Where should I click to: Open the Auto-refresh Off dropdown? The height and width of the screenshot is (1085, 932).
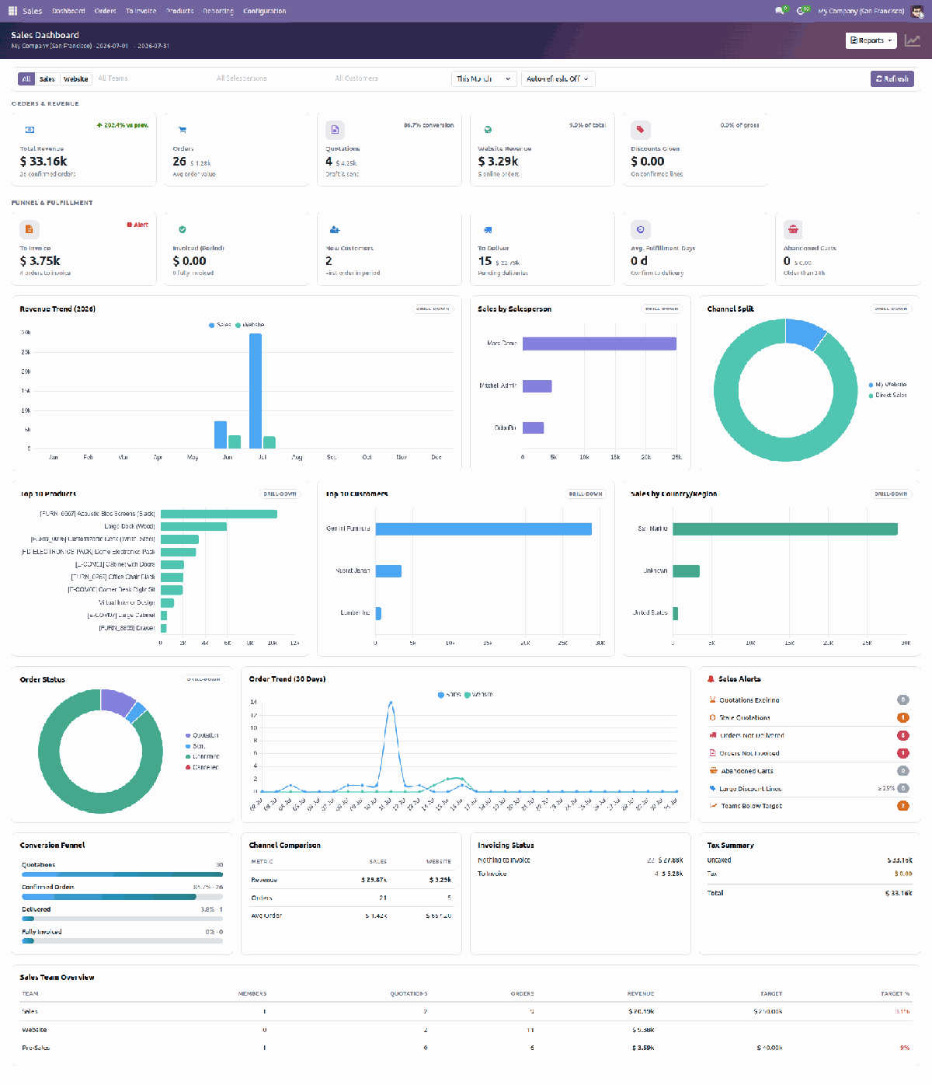[558, 78]
